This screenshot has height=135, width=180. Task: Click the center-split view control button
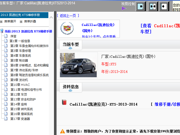click(x=153, y=6)
